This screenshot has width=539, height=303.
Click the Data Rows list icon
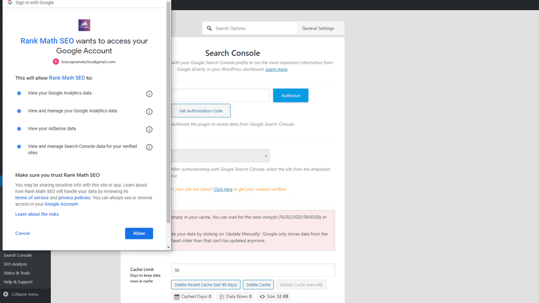tap(222, 296)
